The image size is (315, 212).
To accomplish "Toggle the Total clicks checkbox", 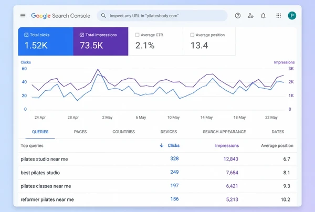I will (x=26, y=35).
